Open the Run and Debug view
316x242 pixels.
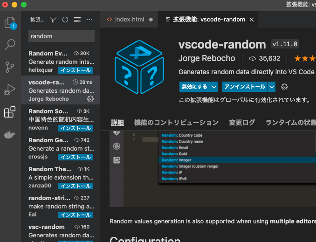(x=10, y=90)
